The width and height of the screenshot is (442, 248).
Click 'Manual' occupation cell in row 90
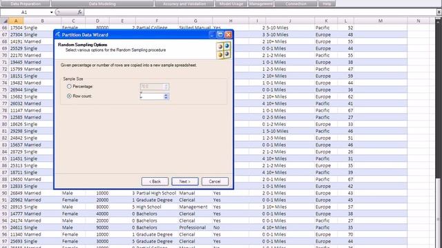tap(195, 193)
